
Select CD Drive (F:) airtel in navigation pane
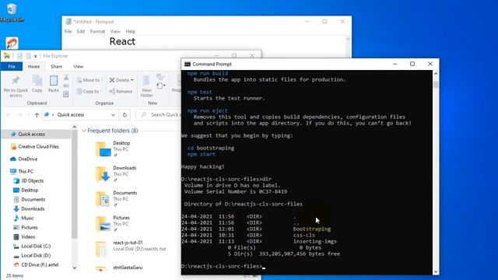(36, 264)
